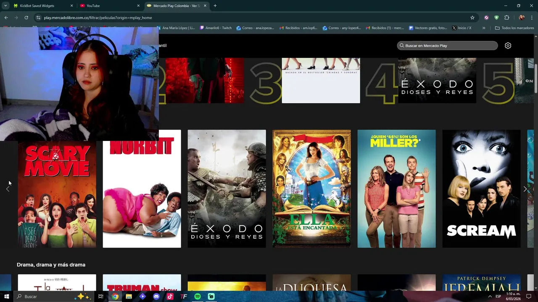Open Vectores gratis bookmark
Image resolution: width=538 pixels, height=302 pixels.
[x=428, y=28]
